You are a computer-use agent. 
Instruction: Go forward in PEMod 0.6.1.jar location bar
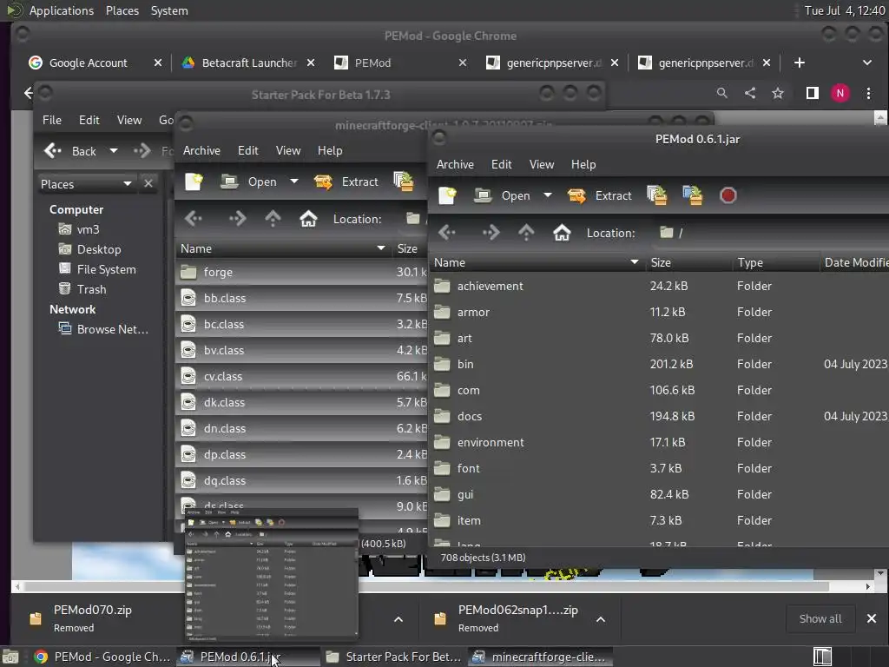click(x=491, y=233)
